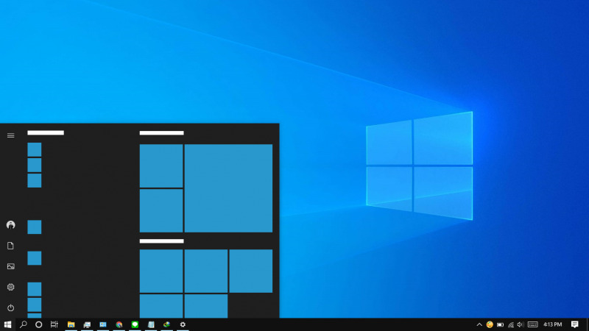The image size is (589, 331).
Task: Open the blue photo viewer taskbar icon
Action: tap(103, 324)
